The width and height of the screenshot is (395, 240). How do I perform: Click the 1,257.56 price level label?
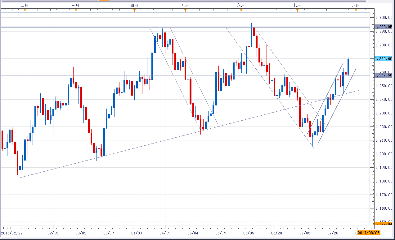[383, 75]
